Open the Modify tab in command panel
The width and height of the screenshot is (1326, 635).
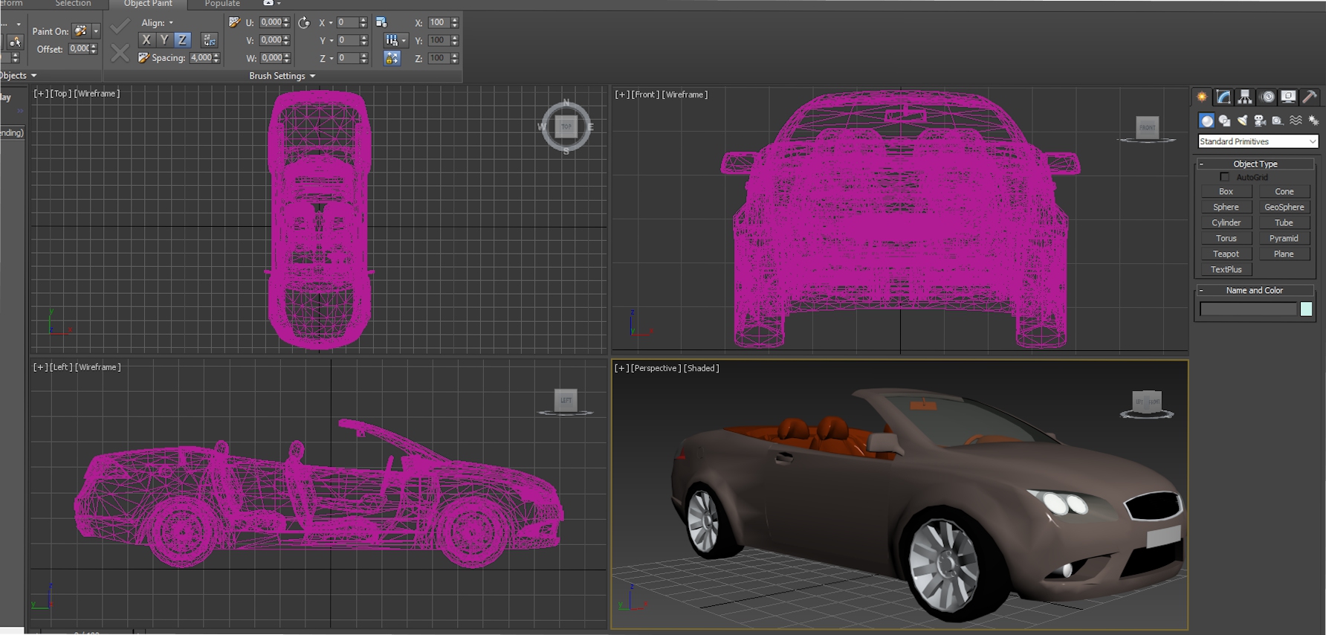point(1223,97)
